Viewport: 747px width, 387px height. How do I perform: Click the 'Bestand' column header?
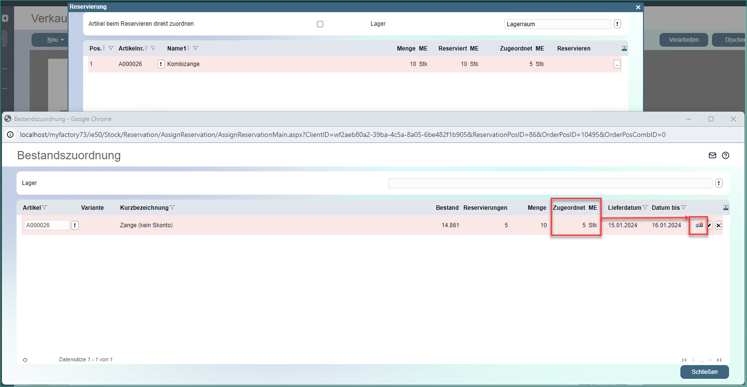click(447, 208)
